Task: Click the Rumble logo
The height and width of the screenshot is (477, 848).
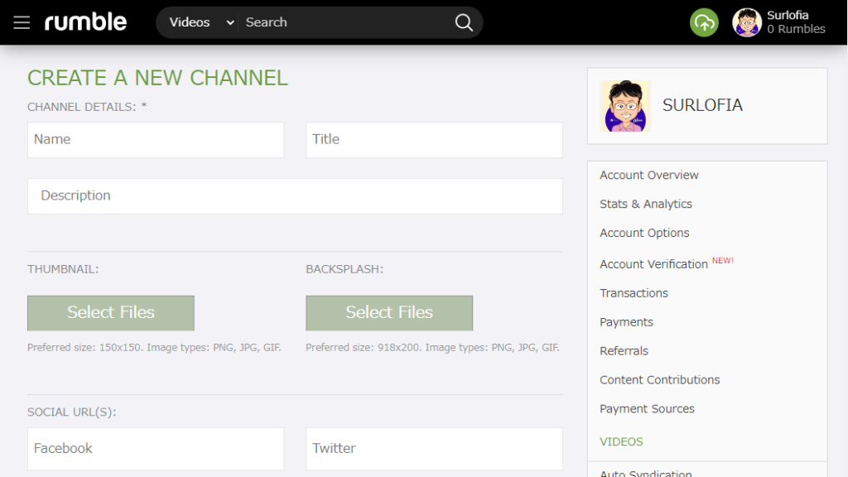Action: point(86,22)
